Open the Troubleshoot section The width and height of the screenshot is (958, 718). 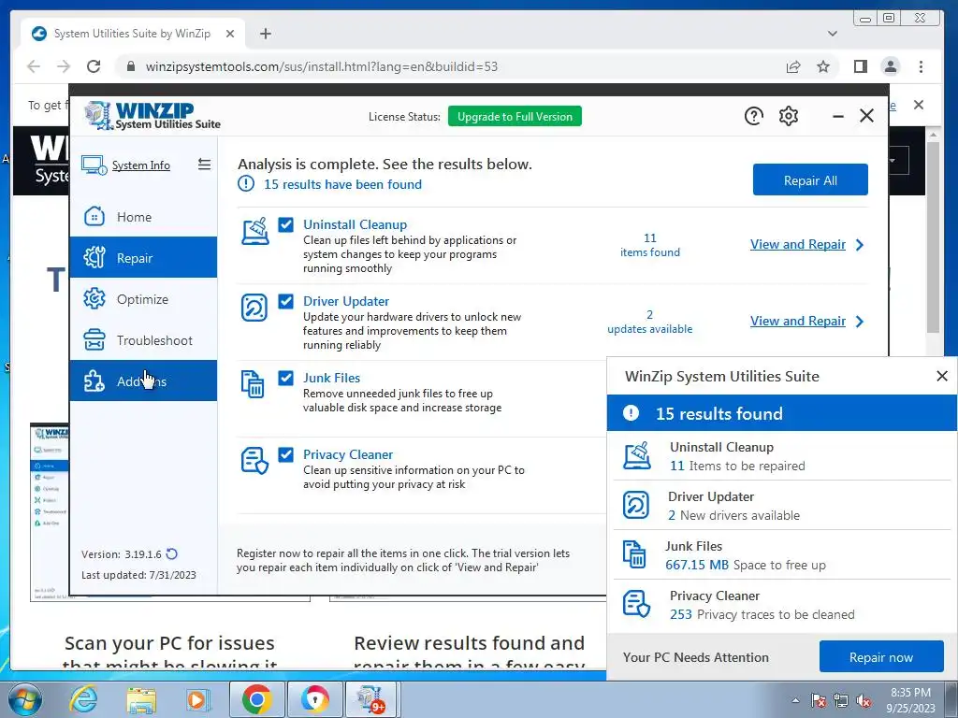[x=143, y=340]
